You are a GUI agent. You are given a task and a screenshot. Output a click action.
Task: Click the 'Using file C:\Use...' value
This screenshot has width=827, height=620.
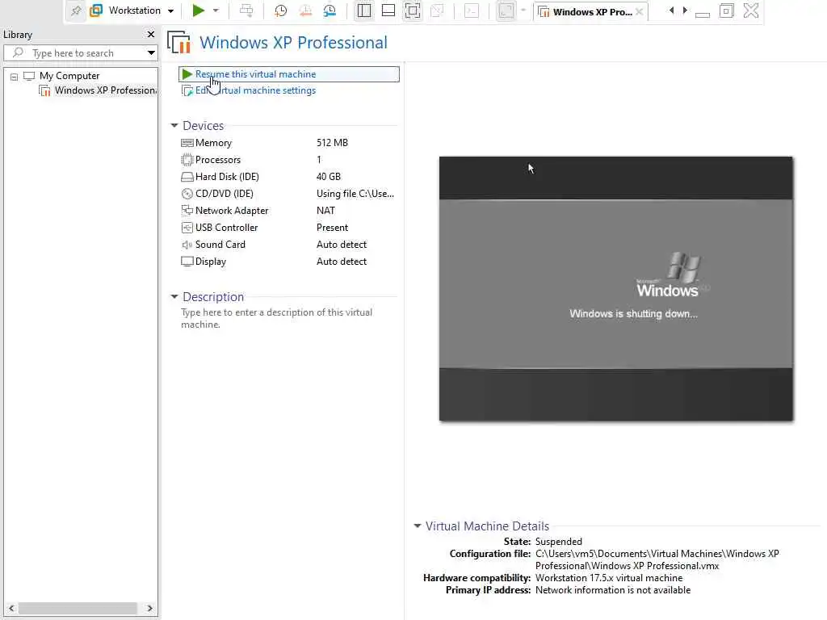(355, 194)
